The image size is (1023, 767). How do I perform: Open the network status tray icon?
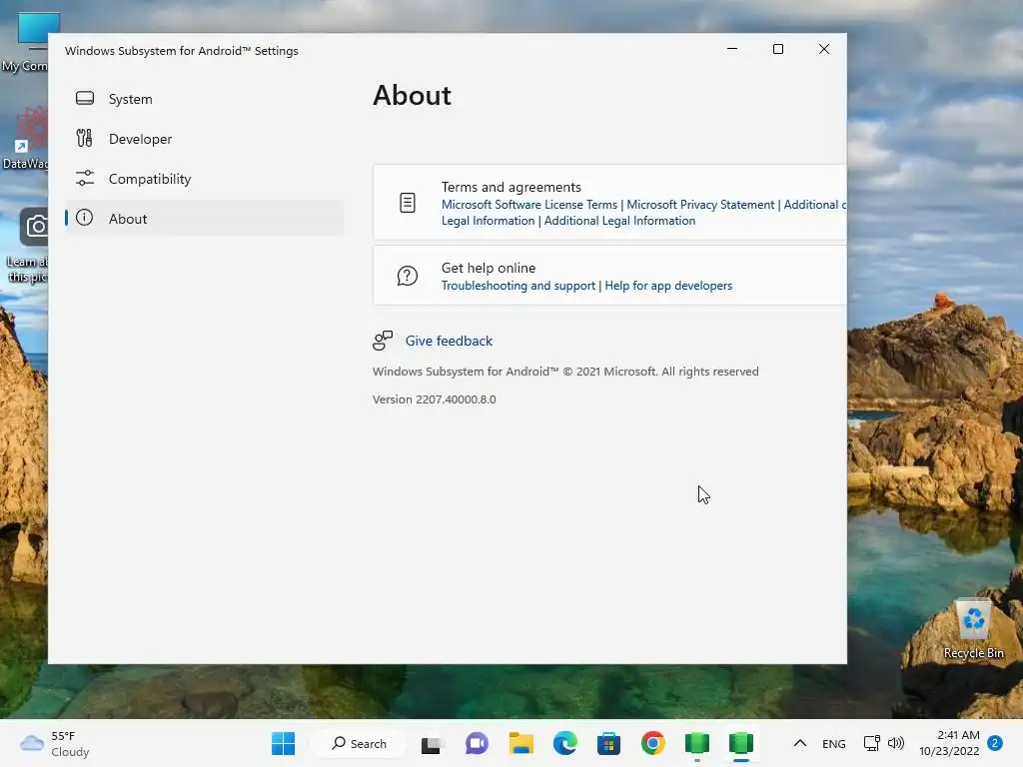pyautogui.click(x=871, y=743)
